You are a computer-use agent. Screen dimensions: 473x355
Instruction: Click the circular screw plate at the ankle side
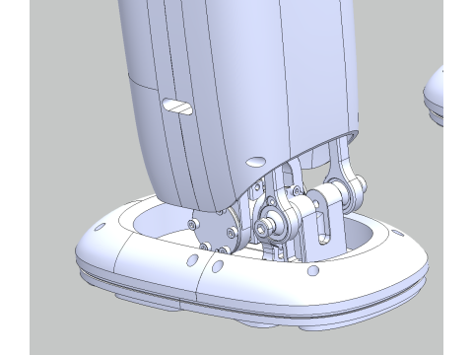214,232
